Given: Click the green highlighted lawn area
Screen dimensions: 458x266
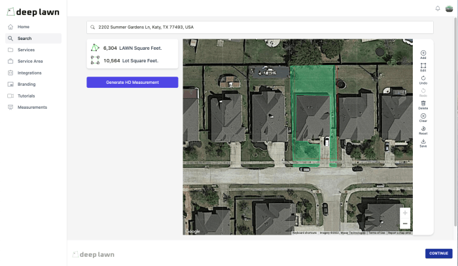Looking at the screenshot, I should [313, 79].
